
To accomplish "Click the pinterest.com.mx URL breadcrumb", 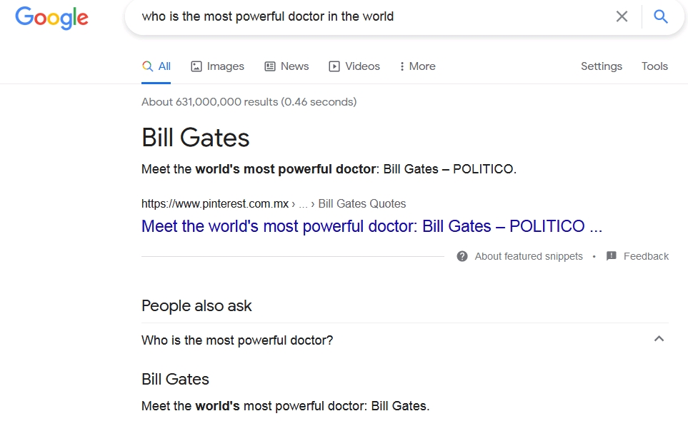I will point(215,204).
